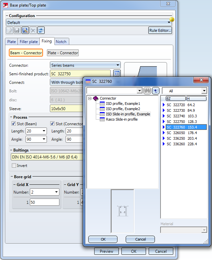212x260 pixels.
Task: Select the ISD Slide-in profile, Example item
Action: 128,114
